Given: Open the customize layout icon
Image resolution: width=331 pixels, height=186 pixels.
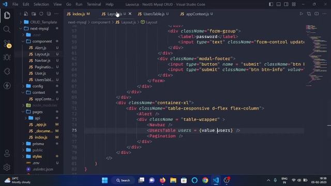Looking at the screenshot, I should (x=294, y=4).
